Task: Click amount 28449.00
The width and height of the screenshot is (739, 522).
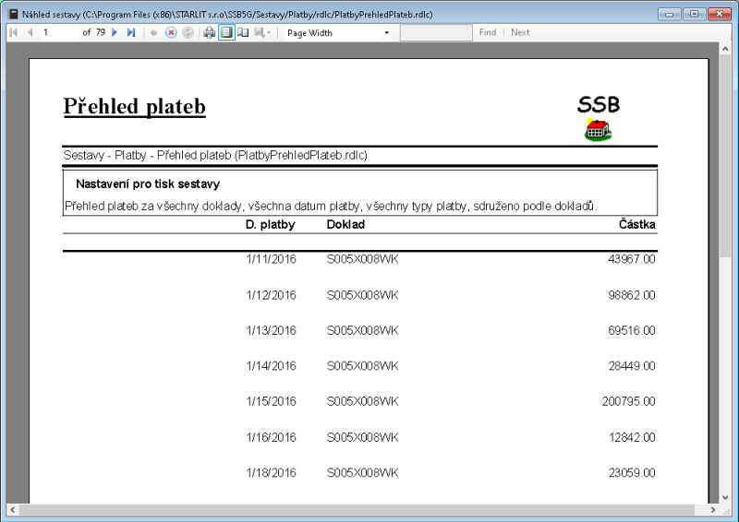Action: 632,366
